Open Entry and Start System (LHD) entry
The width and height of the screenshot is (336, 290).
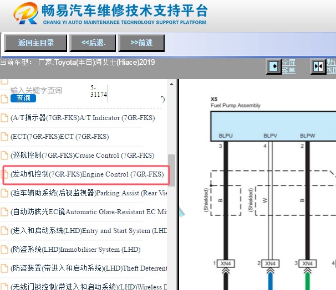(x=89, y=231)
